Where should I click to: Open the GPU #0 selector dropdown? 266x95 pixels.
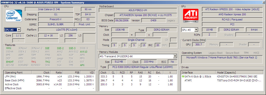196,30
